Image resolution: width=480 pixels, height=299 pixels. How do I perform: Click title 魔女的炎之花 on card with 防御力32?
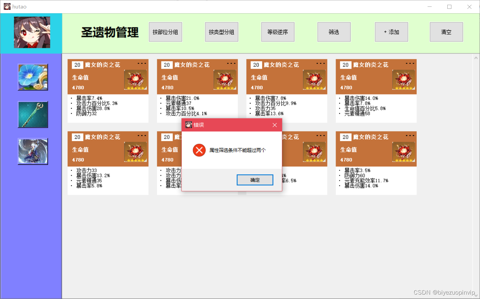[102, 65]
